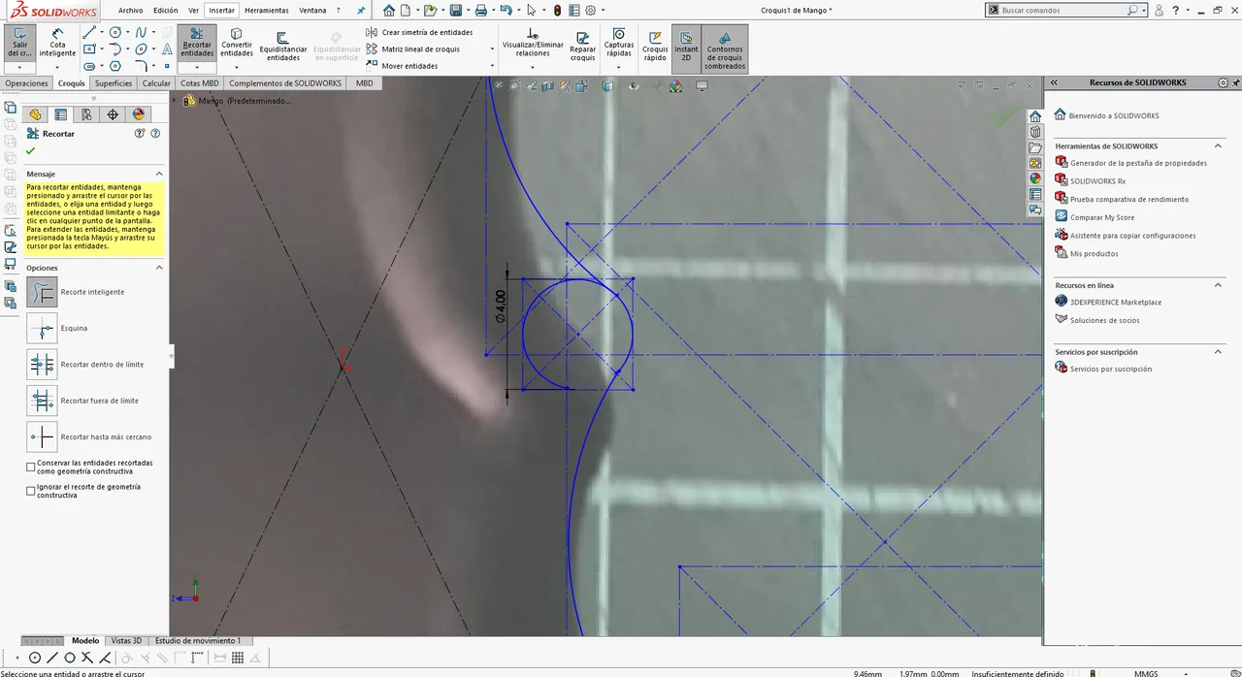Open Options gear icon in top toolbar

click(591, 10)
